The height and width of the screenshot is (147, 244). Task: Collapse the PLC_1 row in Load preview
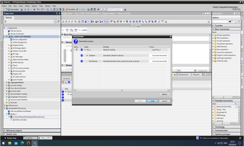pos(85,50)
